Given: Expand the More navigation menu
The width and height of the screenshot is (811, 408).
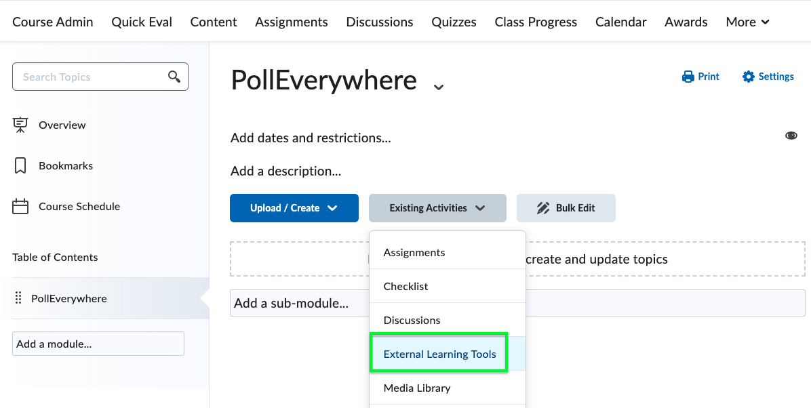Looking at the screenshot, I should [x=747, y=22].
